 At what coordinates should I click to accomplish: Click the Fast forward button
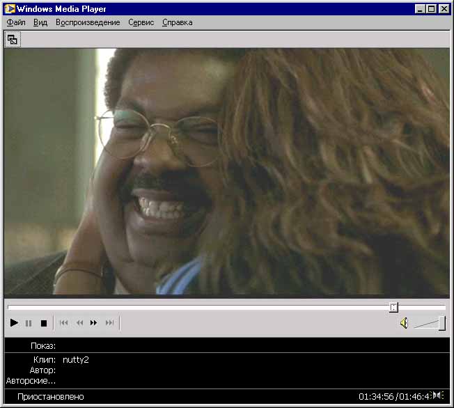[x=93, y=322]
